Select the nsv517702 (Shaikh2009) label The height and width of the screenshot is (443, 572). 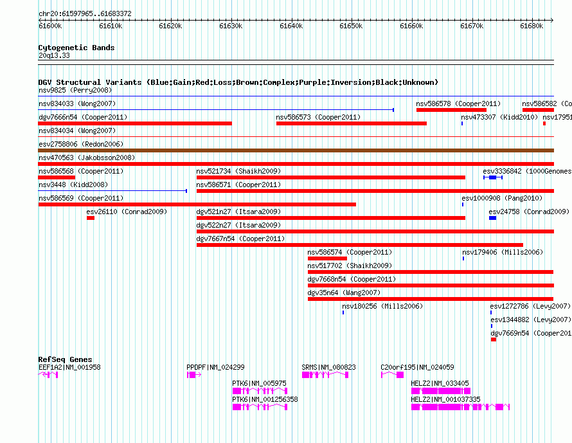(350, 266)
